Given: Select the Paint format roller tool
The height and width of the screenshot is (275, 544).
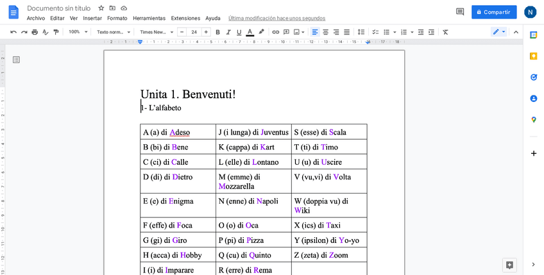Looking at the screenshot, I should tap(56, 32).
